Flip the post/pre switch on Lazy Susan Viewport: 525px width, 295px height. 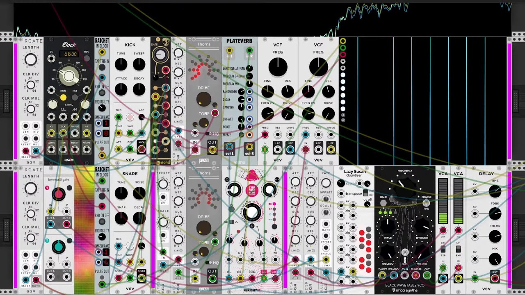(x=366, y=193)
